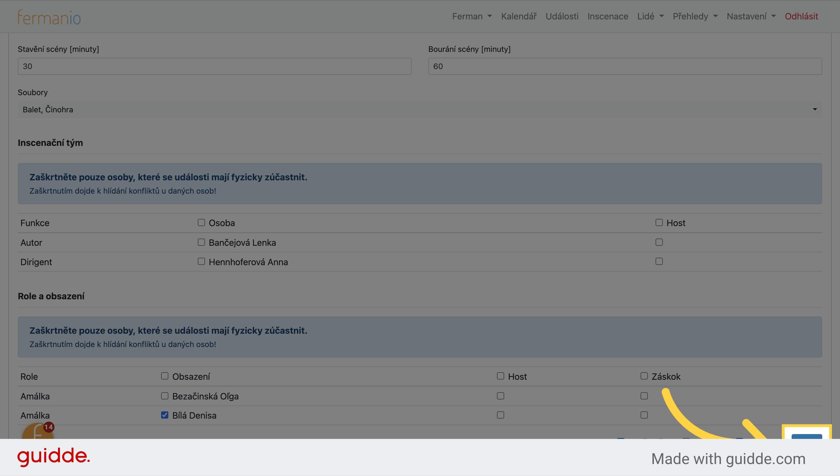Open the fermanio logo home link

coord(49,17)
